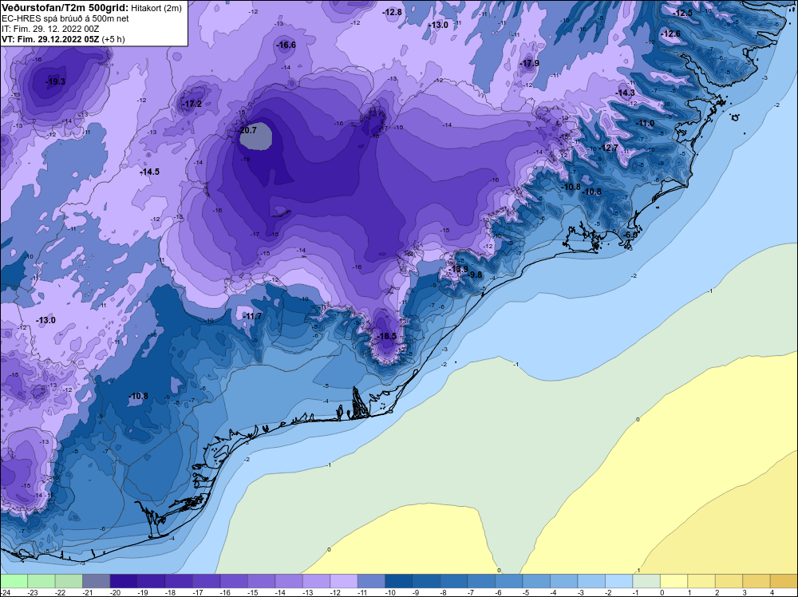
Task: Click the -13.9 temperature label
Action: tap(459, 269)
